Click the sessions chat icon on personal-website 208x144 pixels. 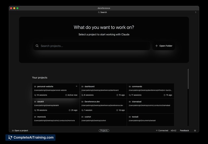pos(35,95)
